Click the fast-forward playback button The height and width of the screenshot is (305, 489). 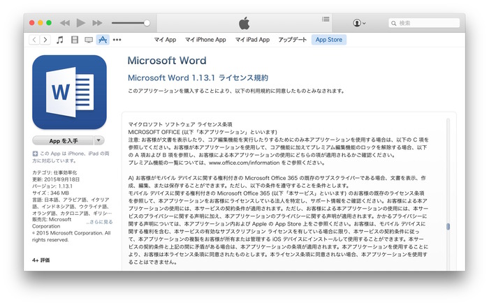pyautogui.click(x=97, y=23)
